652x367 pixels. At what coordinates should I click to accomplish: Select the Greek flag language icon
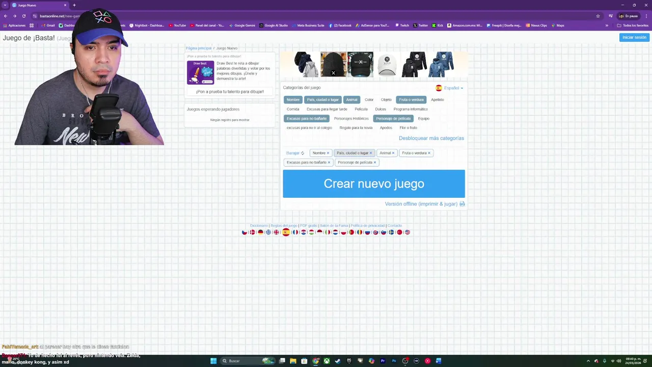pos(268,232)
